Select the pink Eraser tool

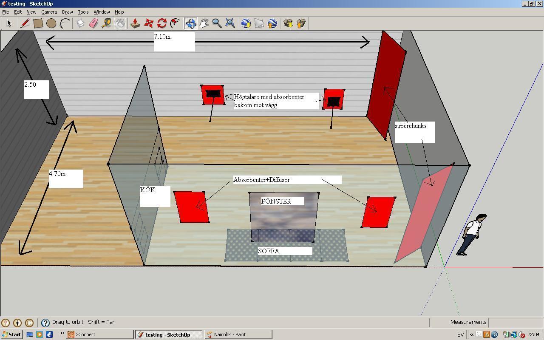point(93,23)
